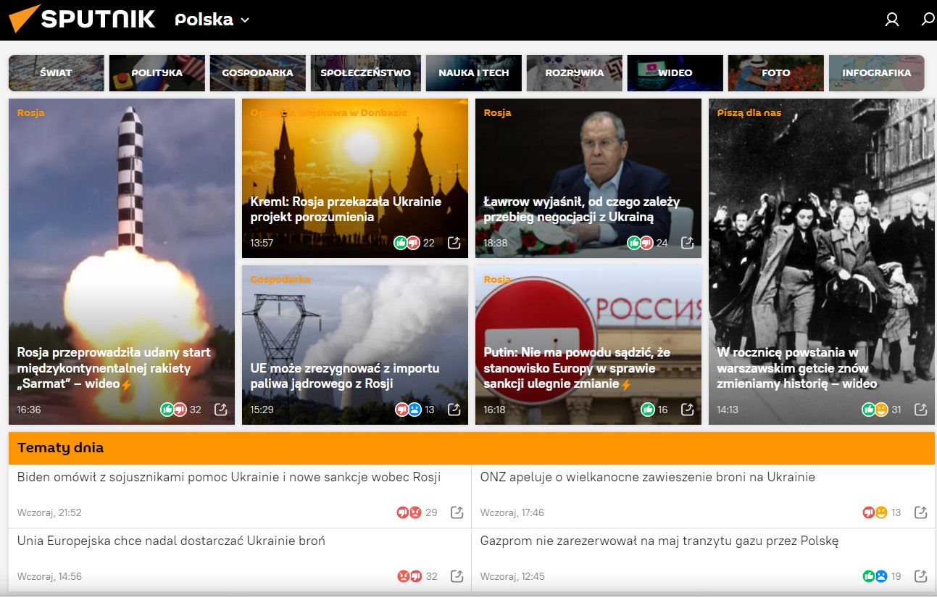Select the Wczoraj, 12:45 timestamp
Viewport: 937px width, 598px height.
[x=512, y=576]
